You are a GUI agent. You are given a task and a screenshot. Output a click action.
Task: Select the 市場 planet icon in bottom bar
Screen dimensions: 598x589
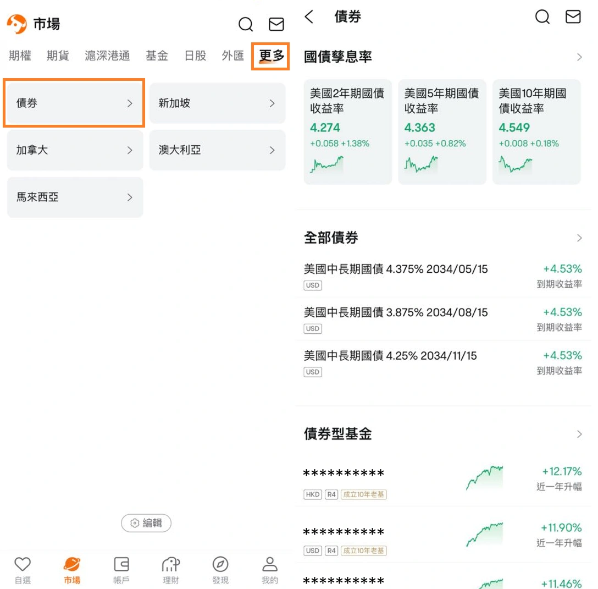(72, 564)
